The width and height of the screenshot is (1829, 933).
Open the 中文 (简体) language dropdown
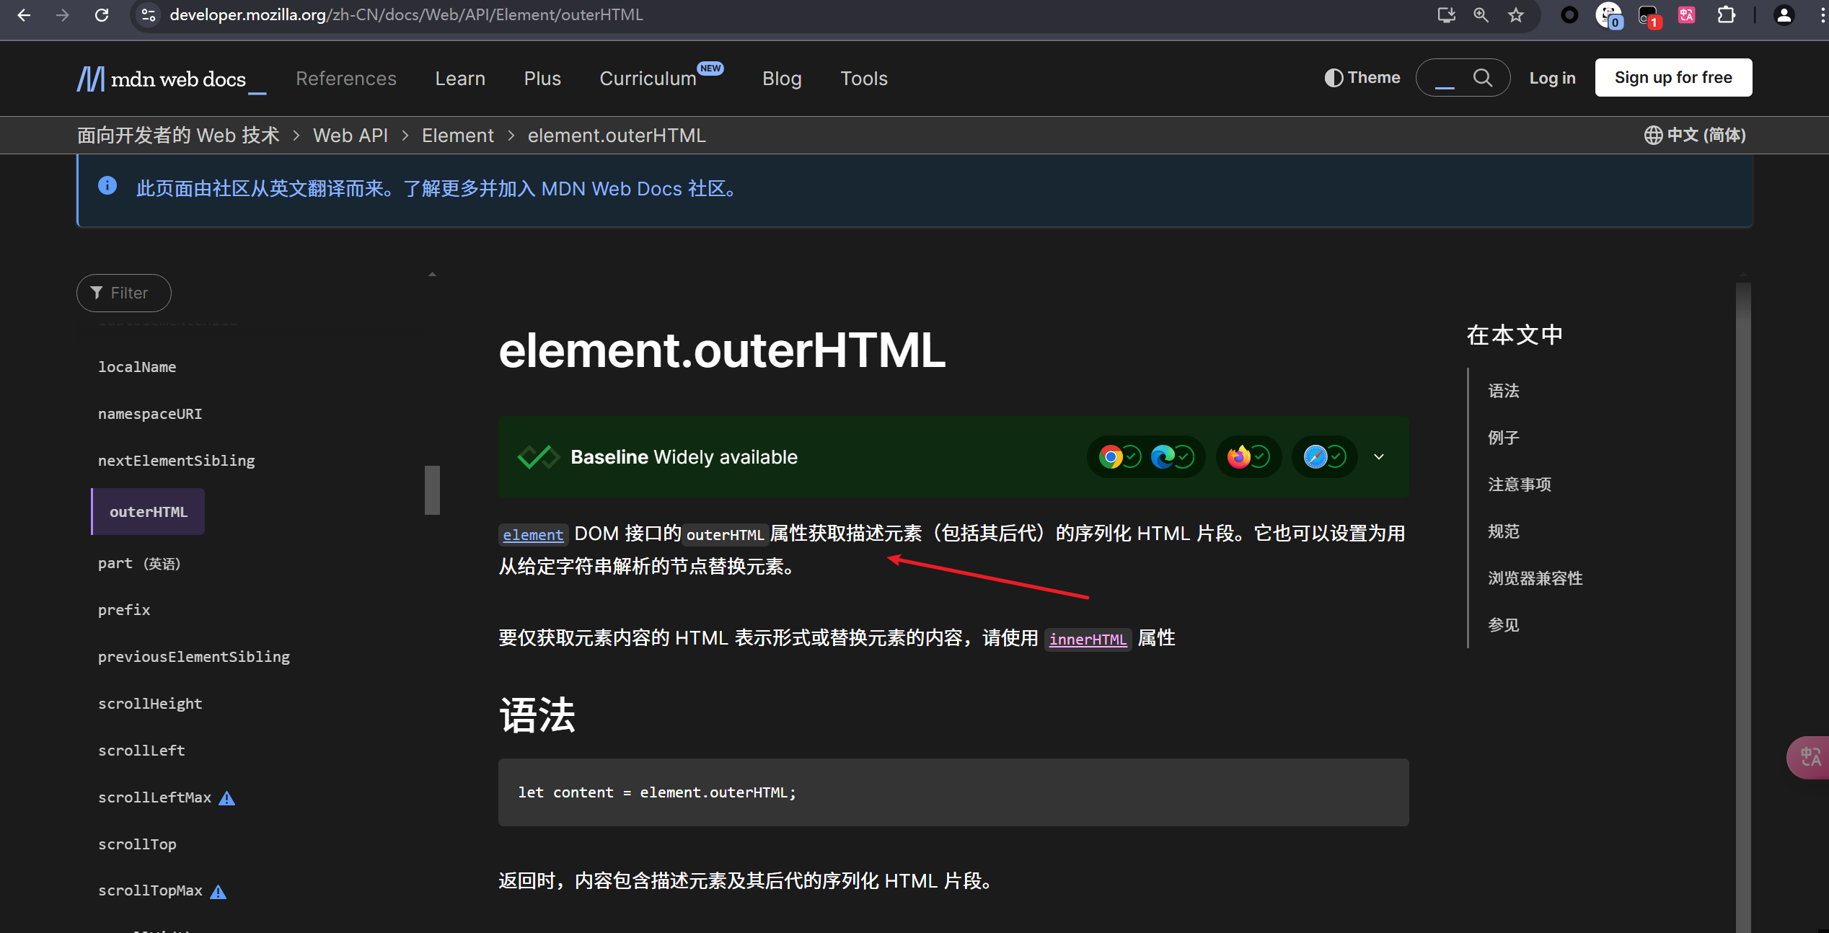[x=1695, y=136]
